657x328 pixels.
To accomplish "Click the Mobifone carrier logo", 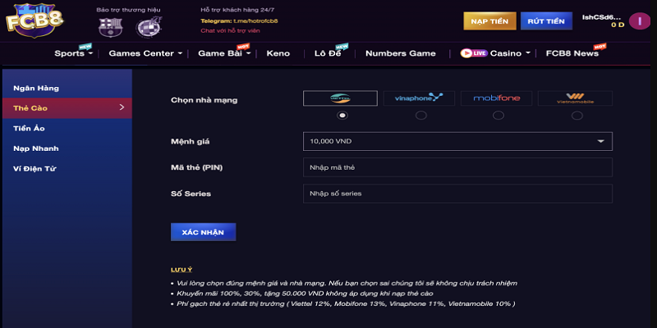I will (x=497, y=98).
